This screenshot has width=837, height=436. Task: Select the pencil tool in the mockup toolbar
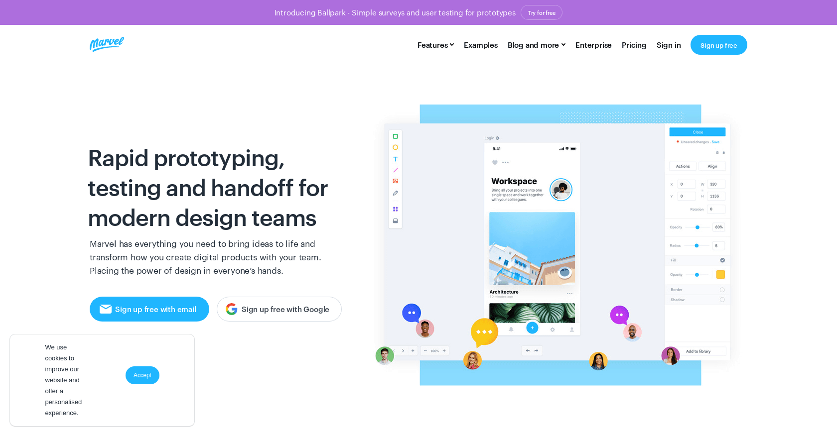[396, 193]
